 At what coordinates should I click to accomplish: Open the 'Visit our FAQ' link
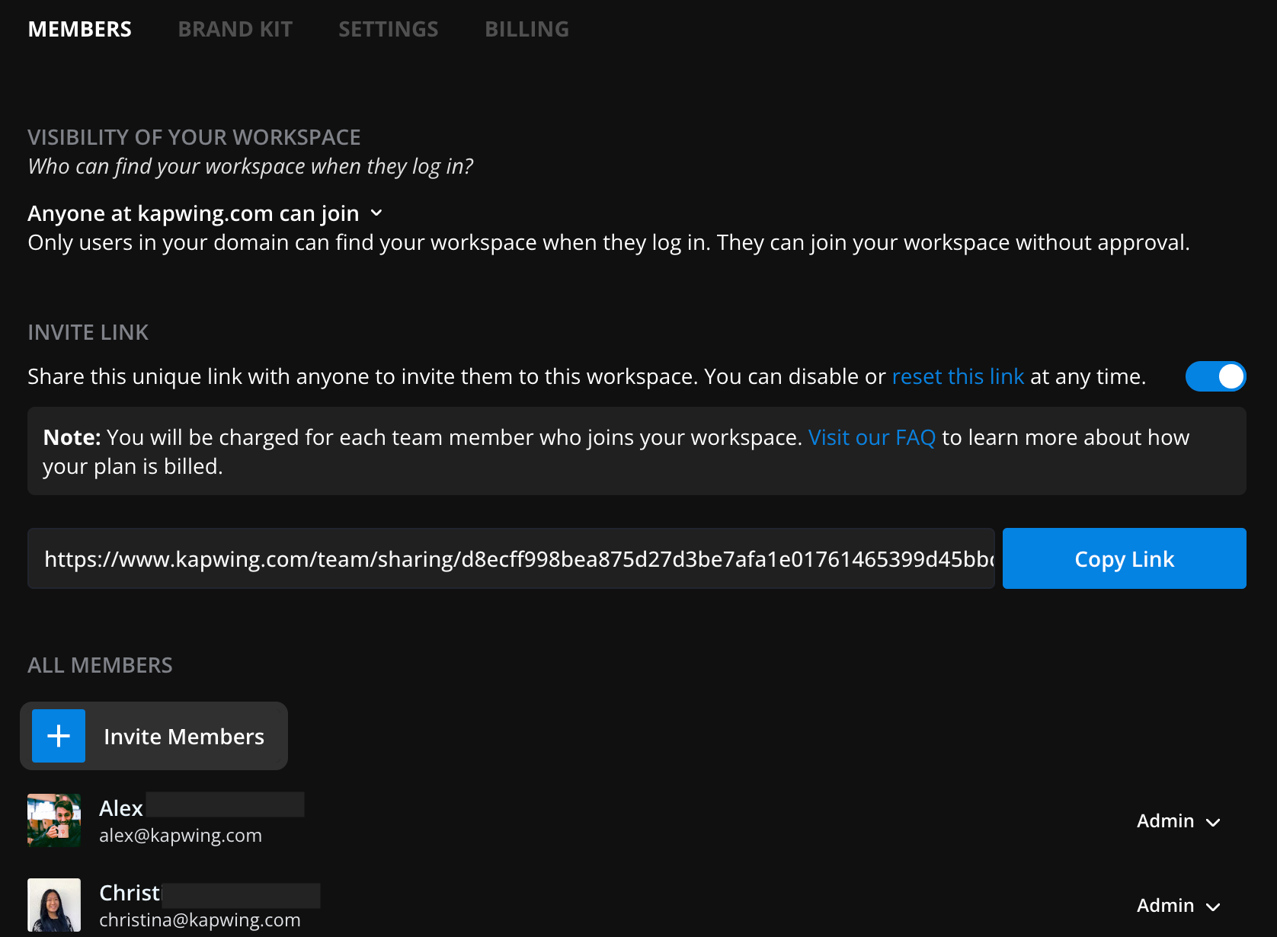(872, 437)
